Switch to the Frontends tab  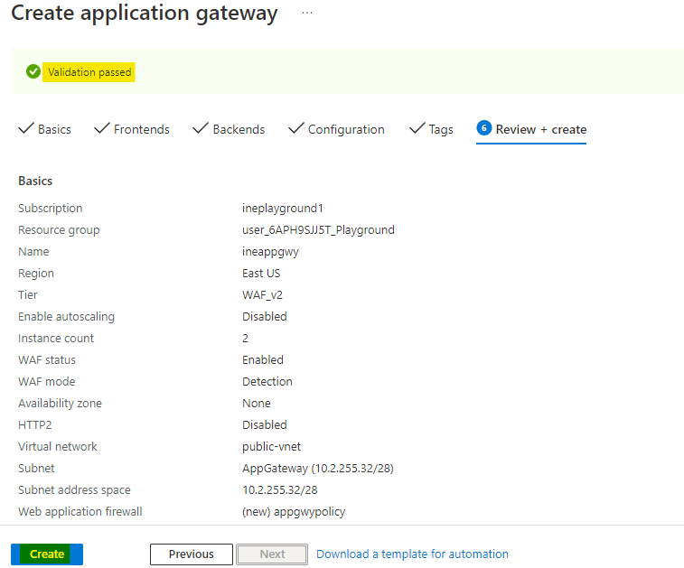(141, 129)
